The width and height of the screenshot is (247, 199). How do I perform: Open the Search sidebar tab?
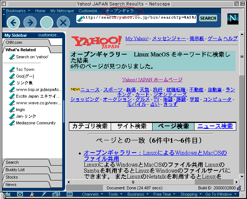(27, 162)
